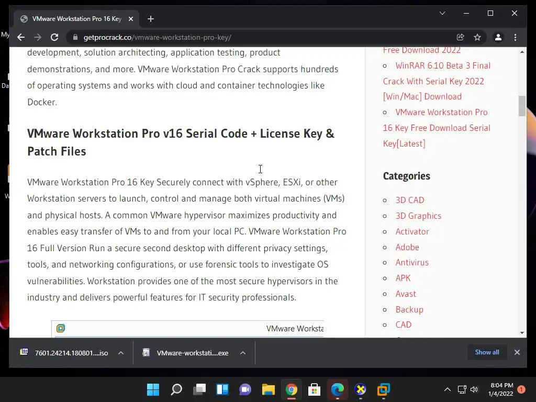Open Microsoft Store from taskbar
Image resolution: width=536 pixels, height=402 pixels.
(x=314, y=389)
